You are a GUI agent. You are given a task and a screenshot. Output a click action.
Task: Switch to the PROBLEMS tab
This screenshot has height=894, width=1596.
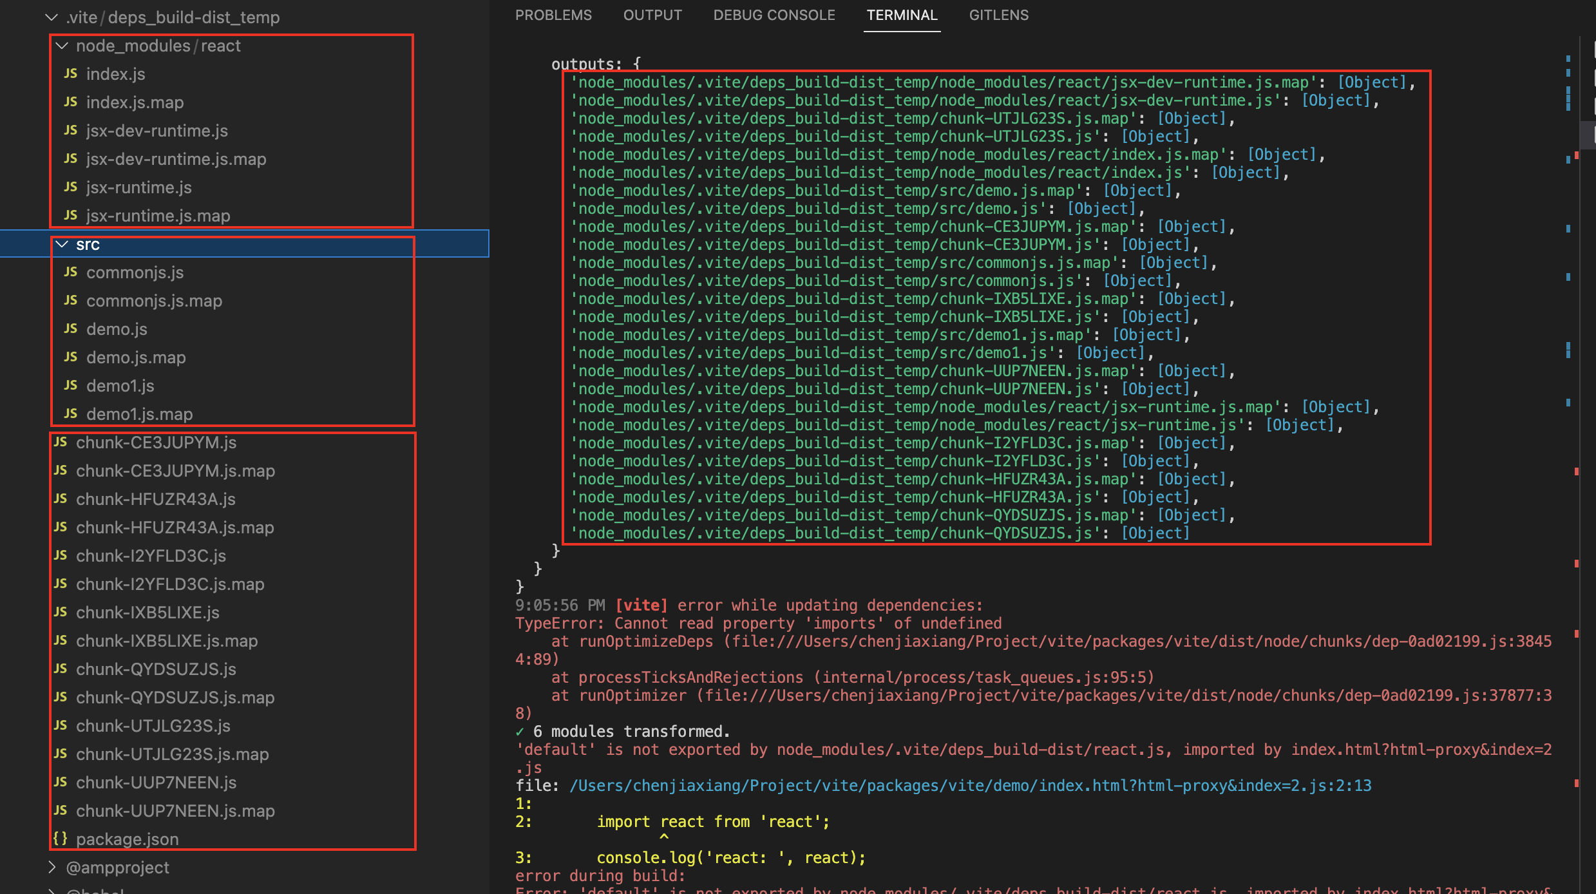(x=553, y=15)
